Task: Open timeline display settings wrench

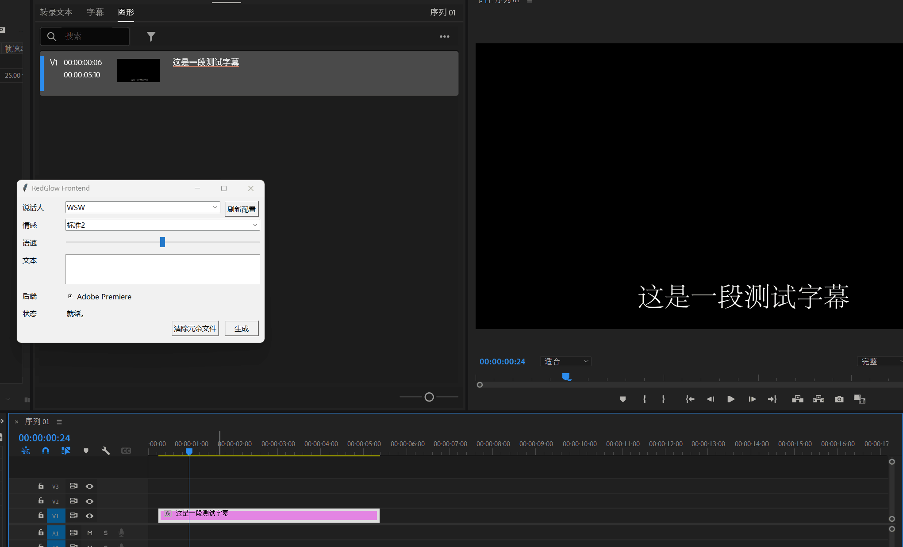Action: pyautogui.click(x=106, y=451)
